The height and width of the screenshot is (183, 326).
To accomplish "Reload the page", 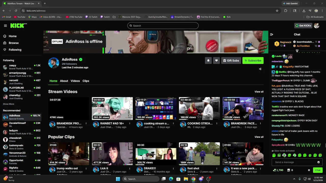I will (16, 11).
